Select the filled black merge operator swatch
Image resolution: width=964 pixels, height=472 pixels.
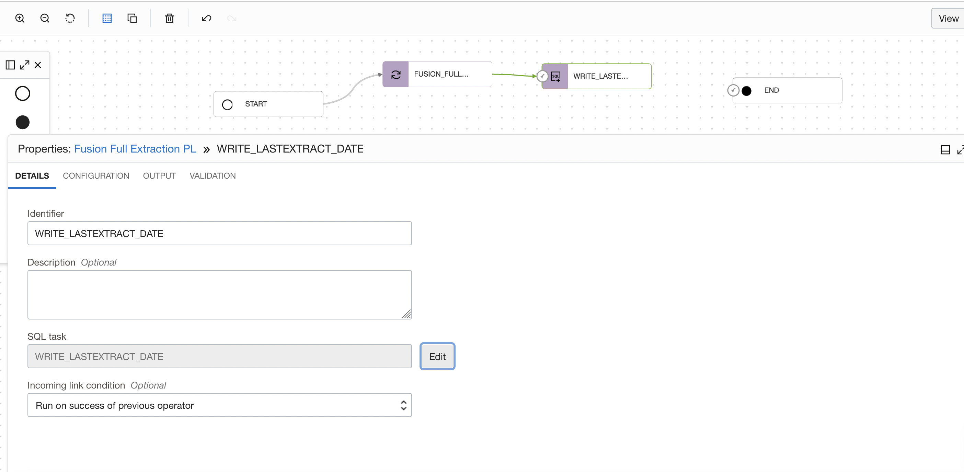click(x=22, y=122)
